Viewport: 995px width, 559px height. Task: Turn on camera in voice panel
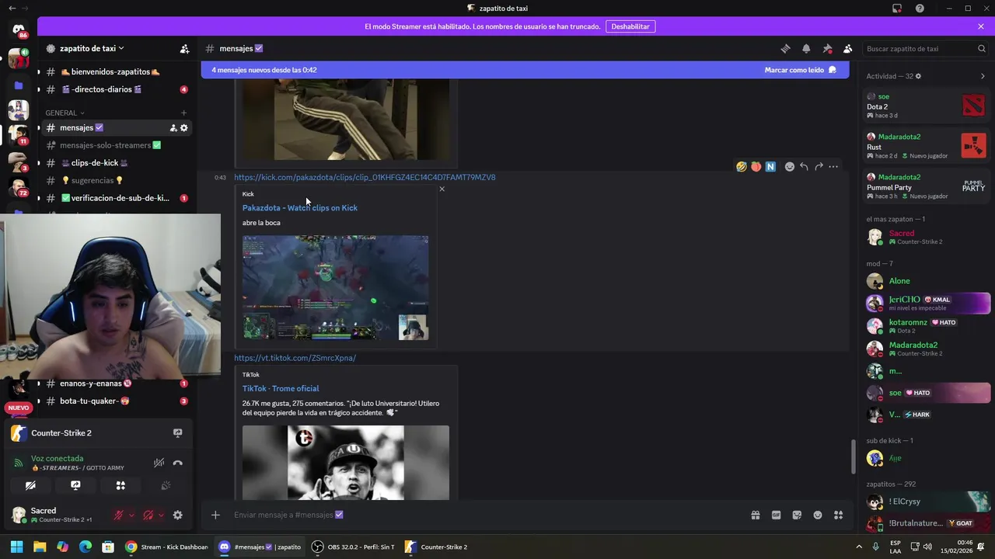pyautogui.click(x=30, y=485)
